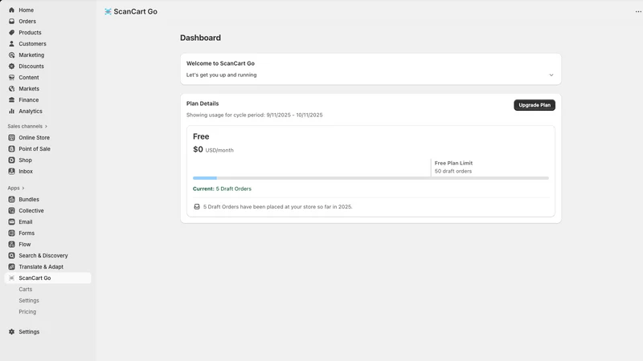Click the draft orders usage progress bar
Viewport: 643px width, 361px height.
pyautogui.click(x=371, y=178)
